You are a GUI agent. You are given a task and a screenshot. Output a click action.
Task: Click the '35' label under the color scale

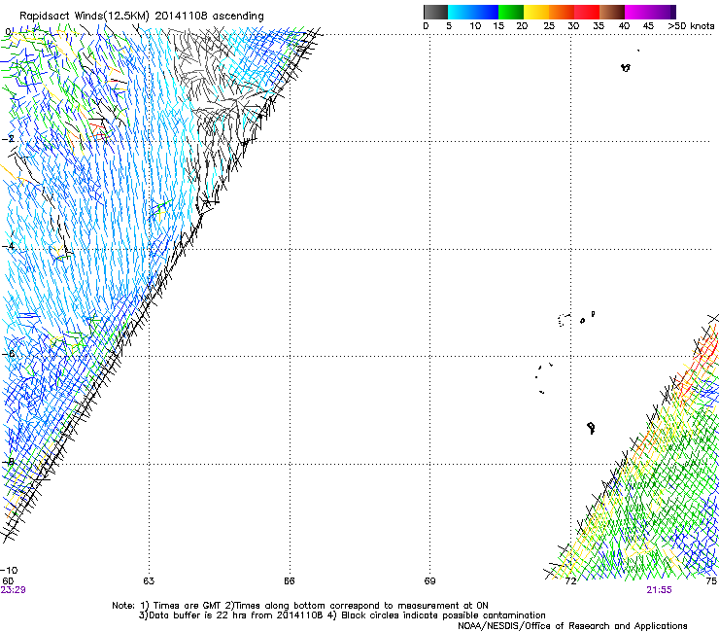point(599,26)
